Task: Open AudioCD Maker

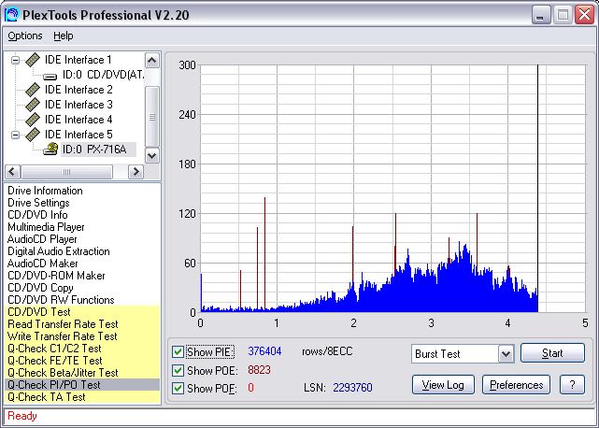Action: tap(42, 264)
